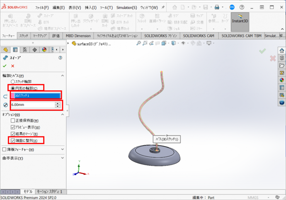Switch to the スケッチ ribbon tab
Screen dimensions: 286x200
coord(24,36)
